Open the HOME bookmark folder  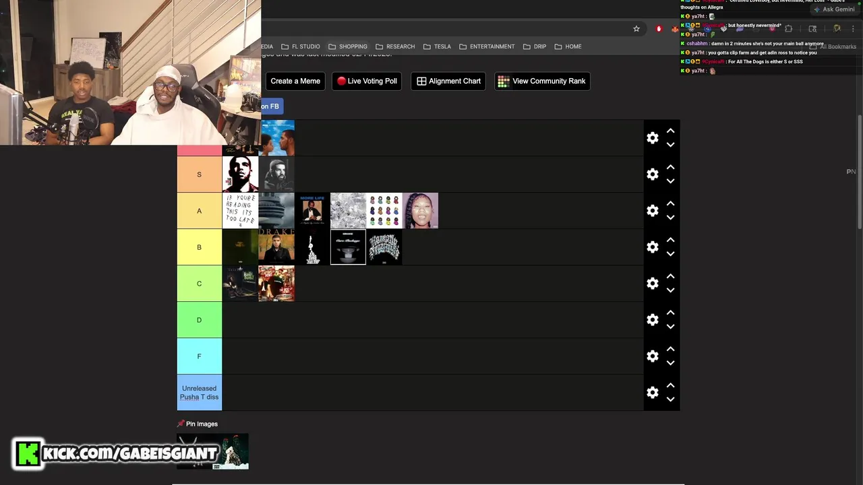pos(568,46)
